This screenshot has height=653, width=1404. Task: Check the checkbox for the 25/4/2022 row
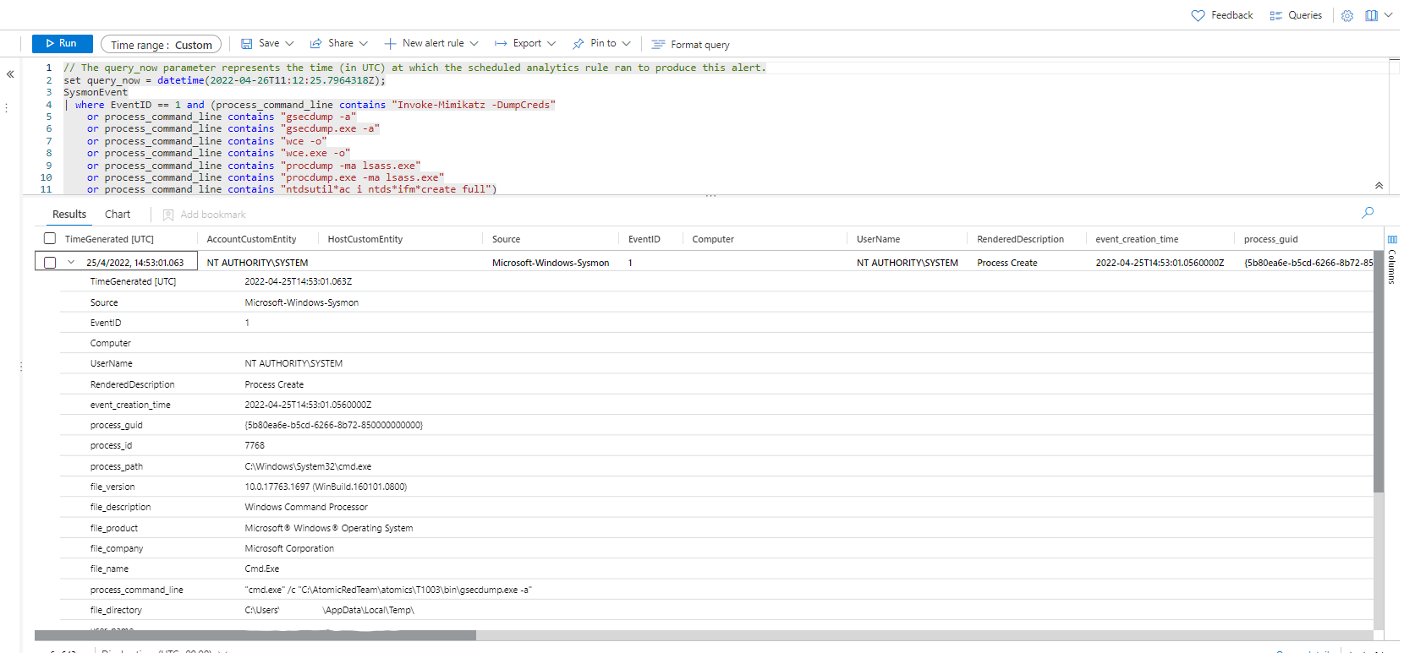[x=50, y=263]
